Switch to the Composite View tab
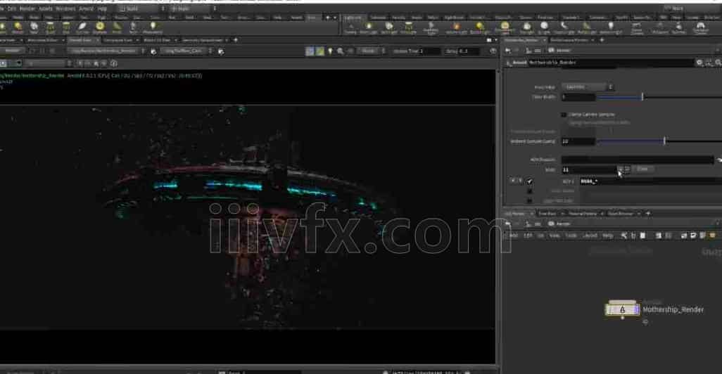 point(118,40)
